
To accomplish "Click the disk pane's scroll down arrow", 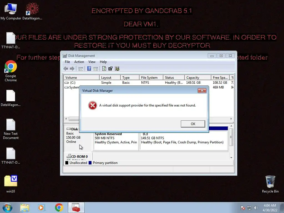I will [x=231, y=158].
